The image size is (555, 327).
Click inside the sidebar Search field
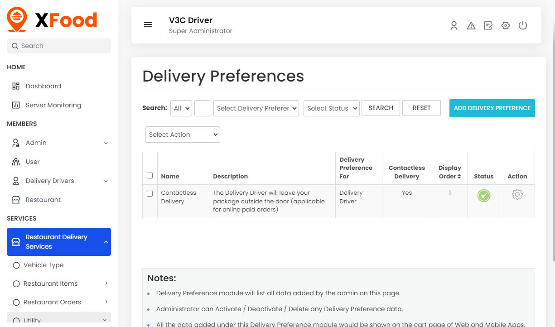58,46
